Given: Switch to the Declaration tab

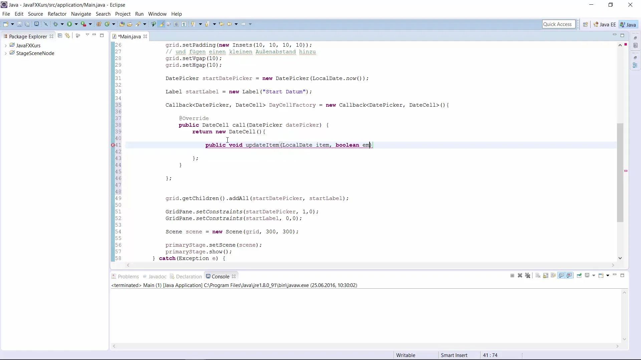Looking at the screenshot, I should 186,277.
